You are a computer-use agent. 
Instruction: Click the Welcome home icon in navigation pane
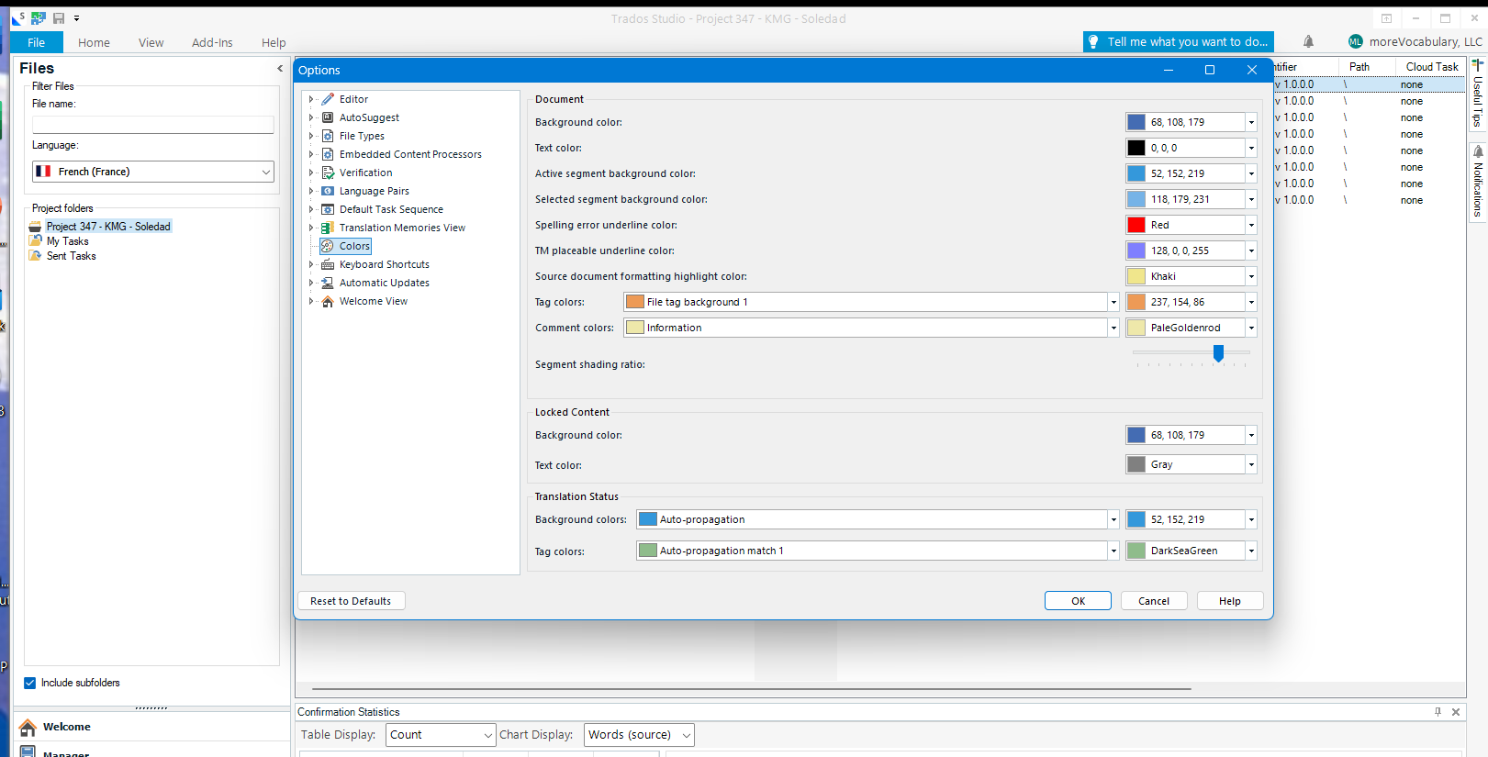coord(28,727)
